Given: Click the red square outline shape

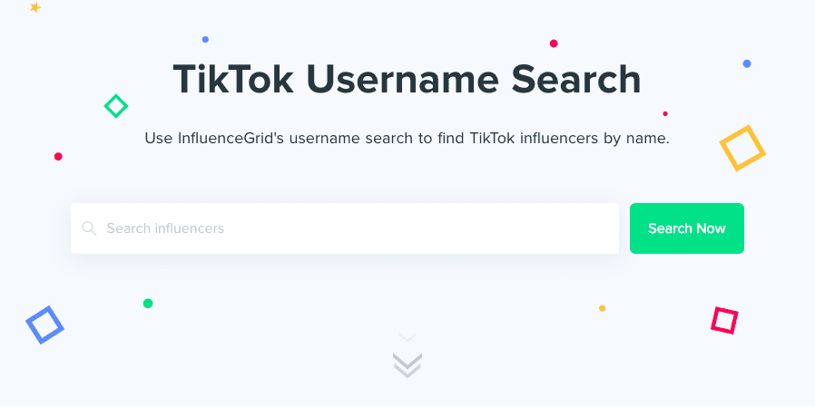Looking at the screenshot, I should point(724,320).
